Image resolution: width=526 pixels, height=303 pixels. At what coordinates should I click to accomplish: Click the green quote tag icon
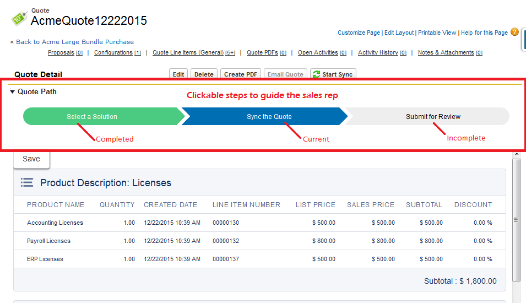click(x=19, y=18)
